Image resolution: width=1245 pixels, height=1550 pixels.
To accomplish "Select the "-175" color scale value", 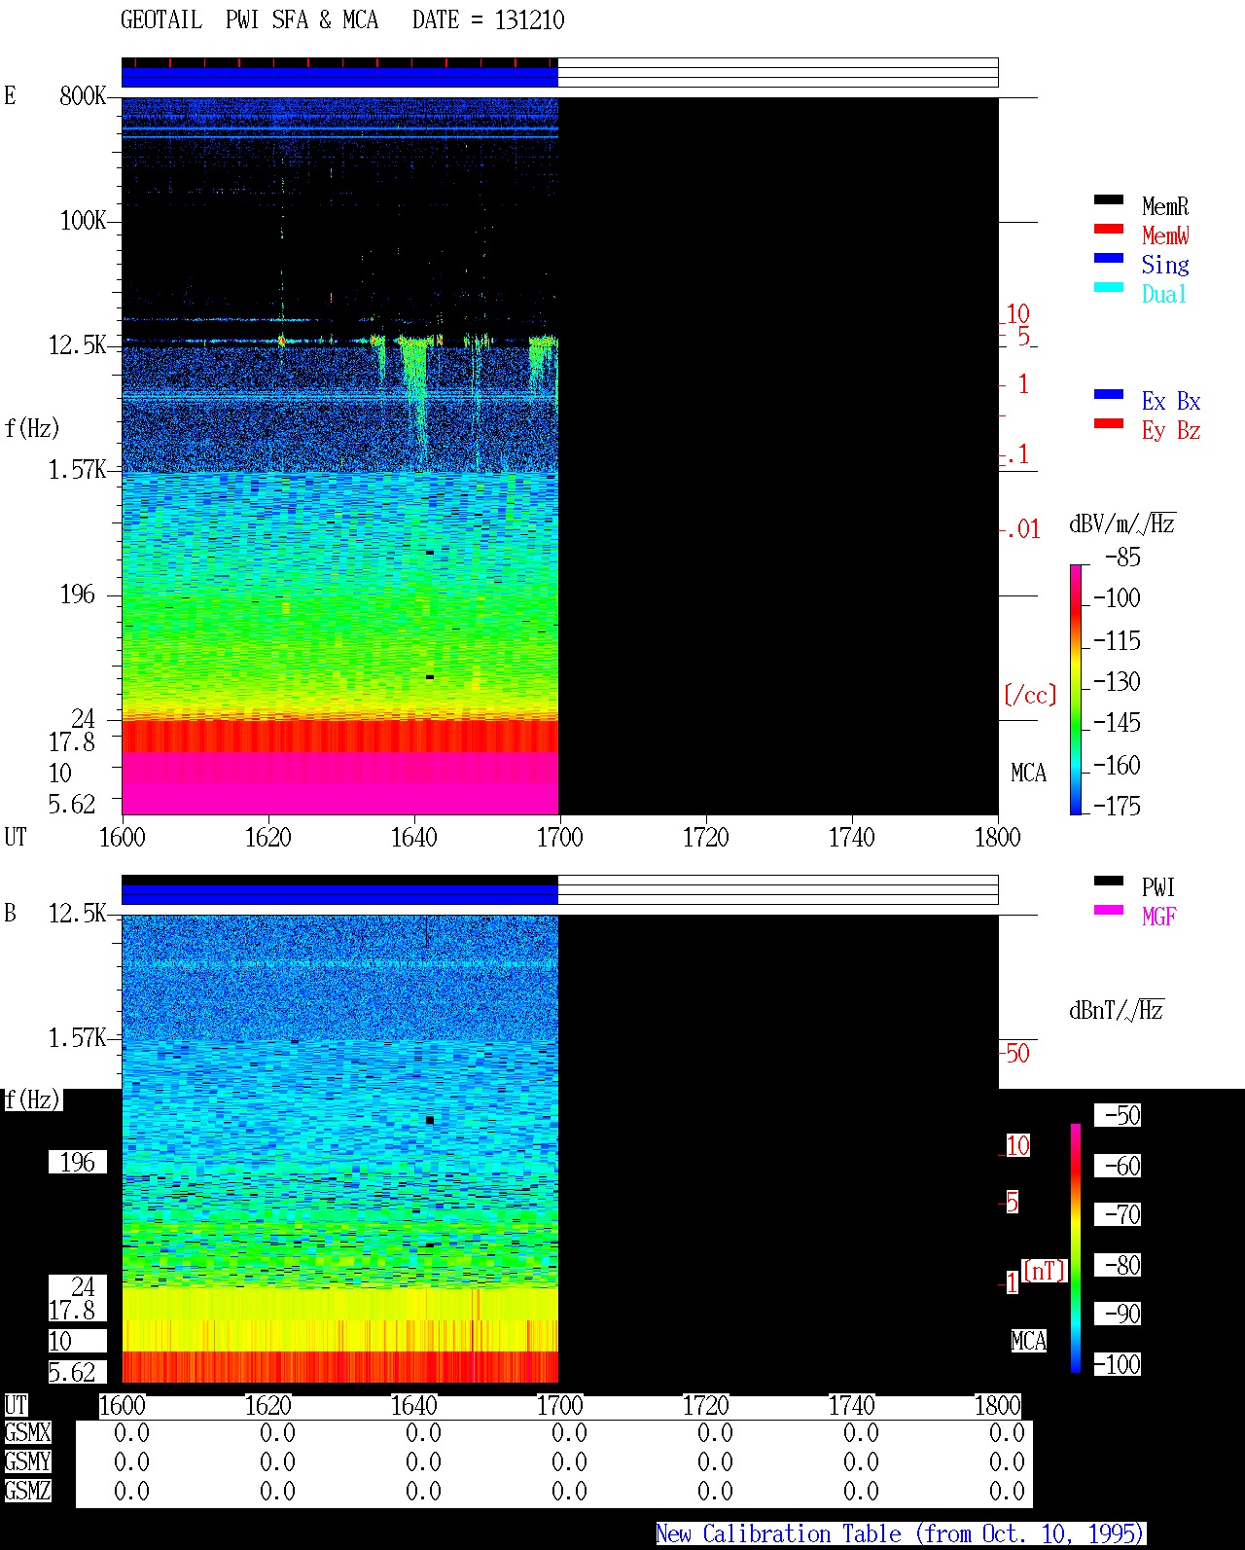I will coord(1117,806).
